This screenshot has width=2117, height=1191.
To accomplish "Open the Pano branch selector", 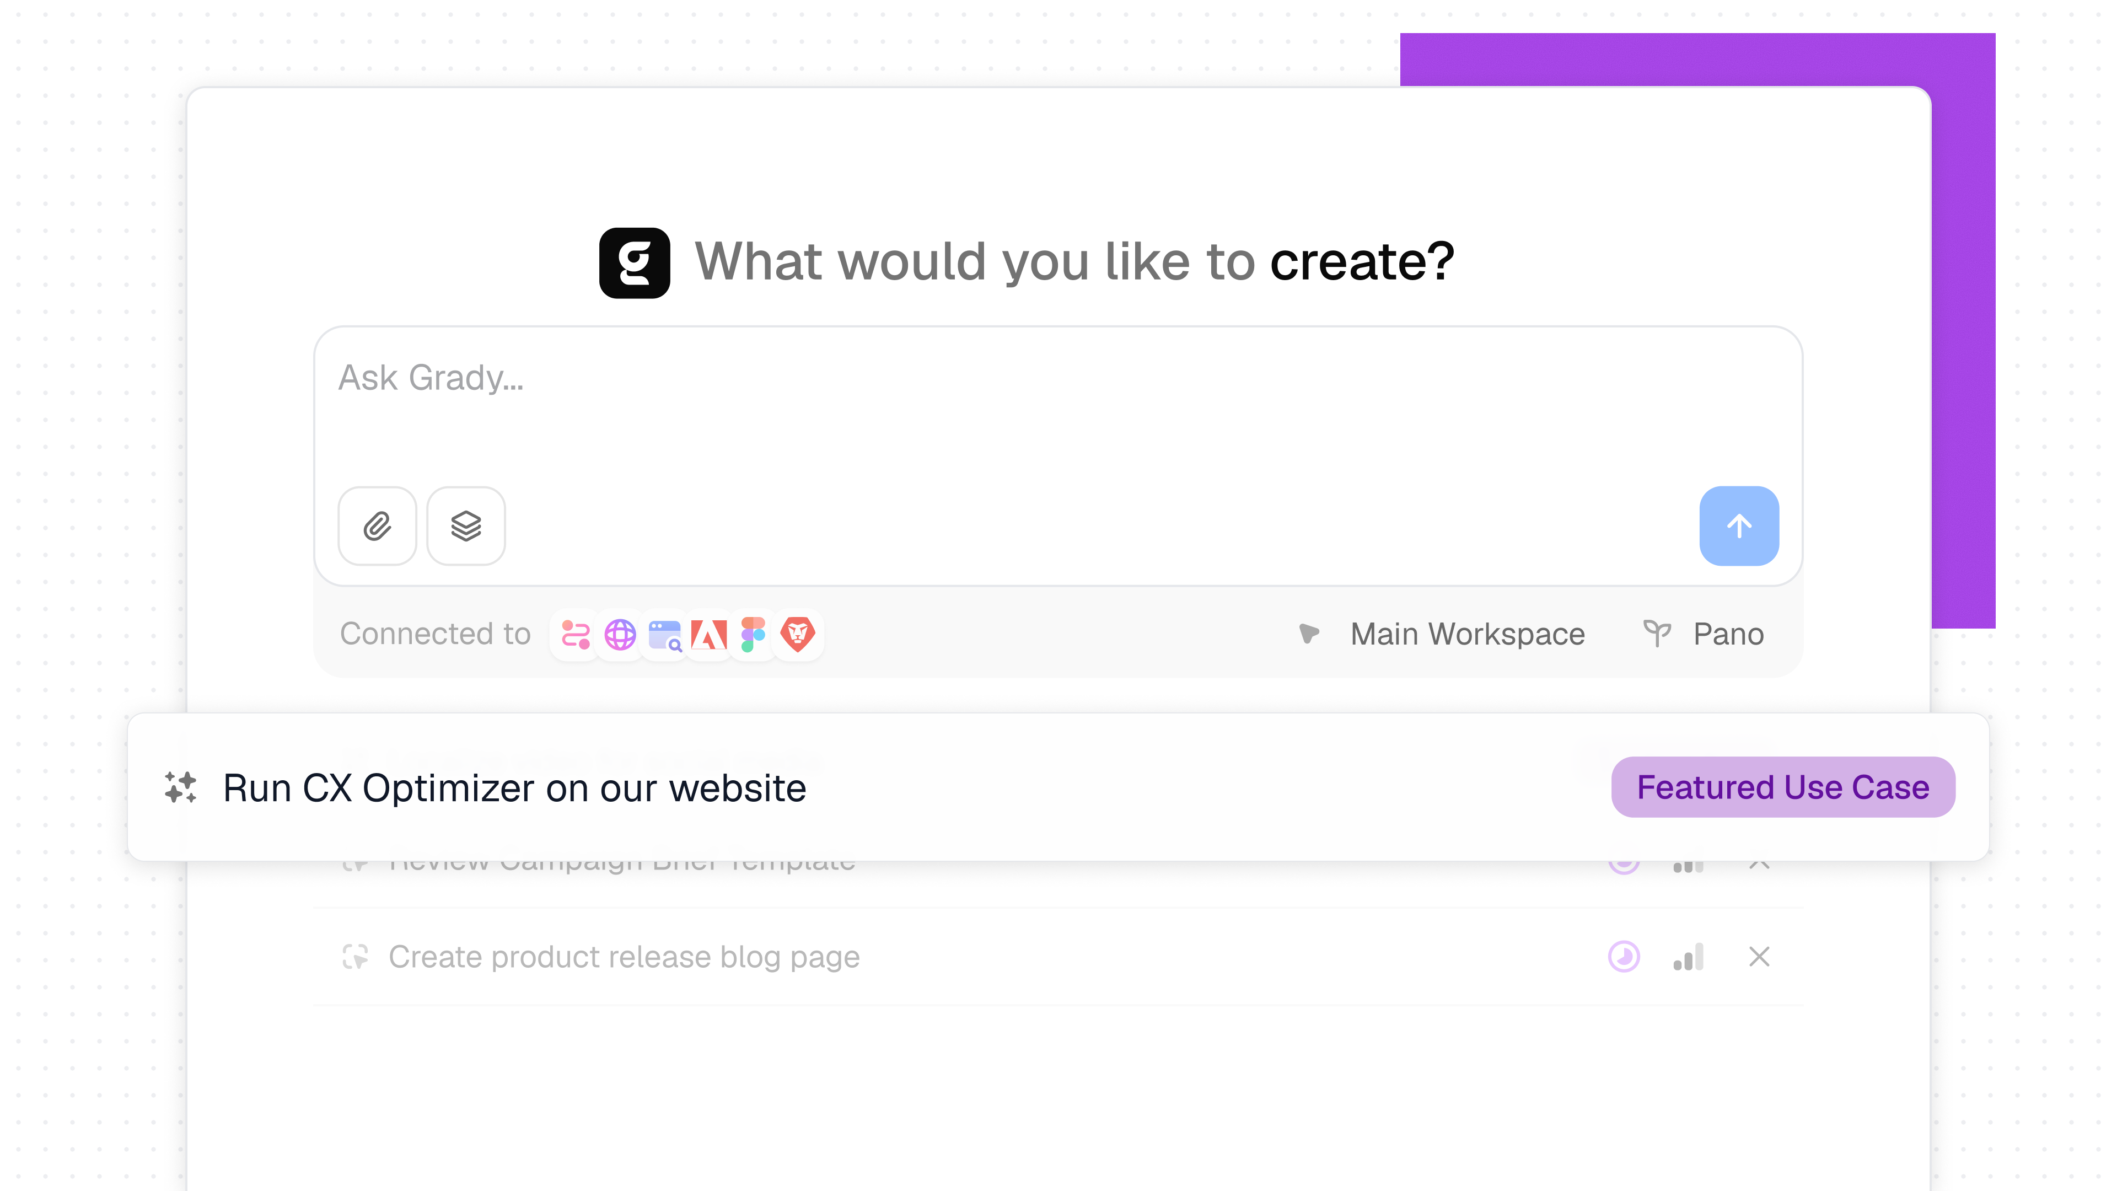I will [x=1704, y=635].
